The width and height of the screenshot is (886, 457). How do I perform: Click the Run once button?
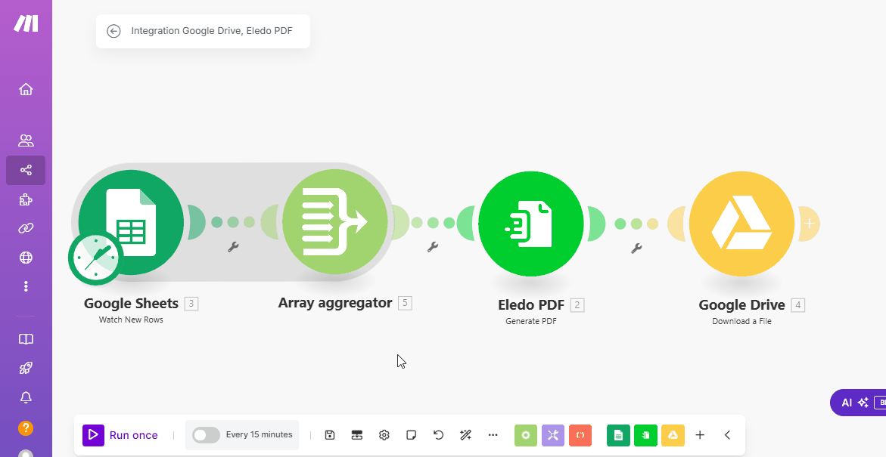pos(121,435)
